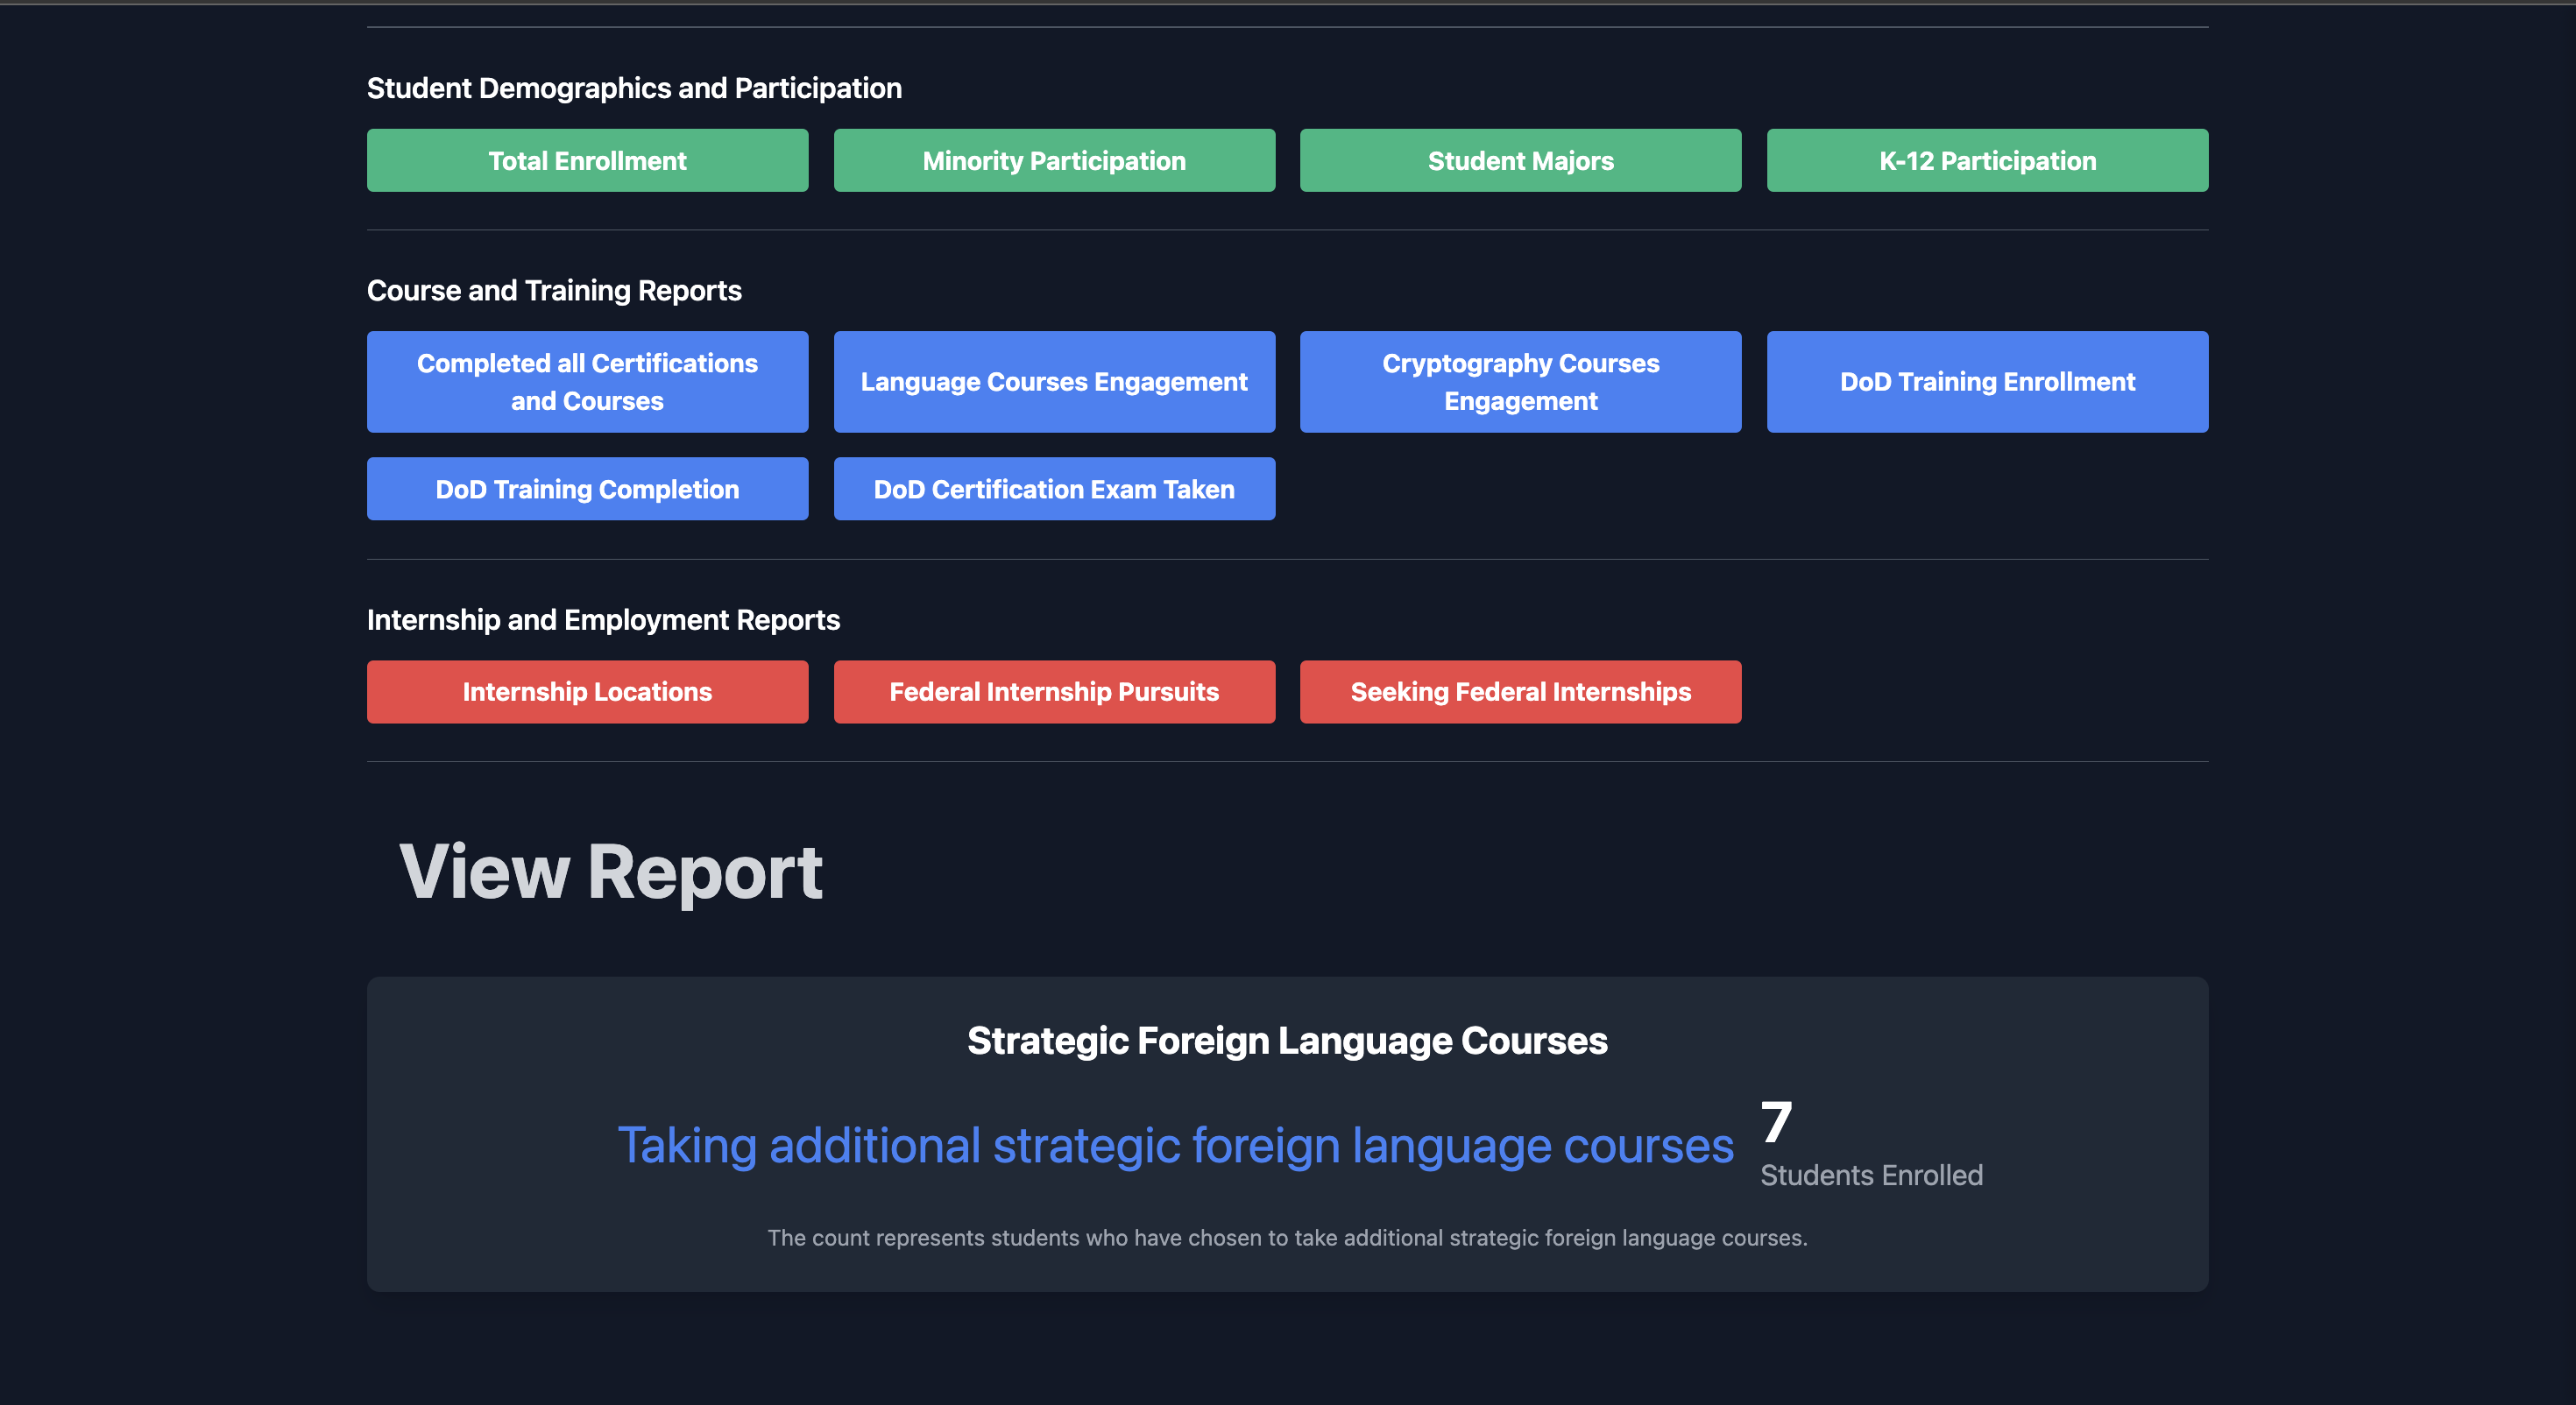Open DoD Certification Exam Taken report
The width and height of the screenshot is (2576, 1405).
tap(1054, 488)
